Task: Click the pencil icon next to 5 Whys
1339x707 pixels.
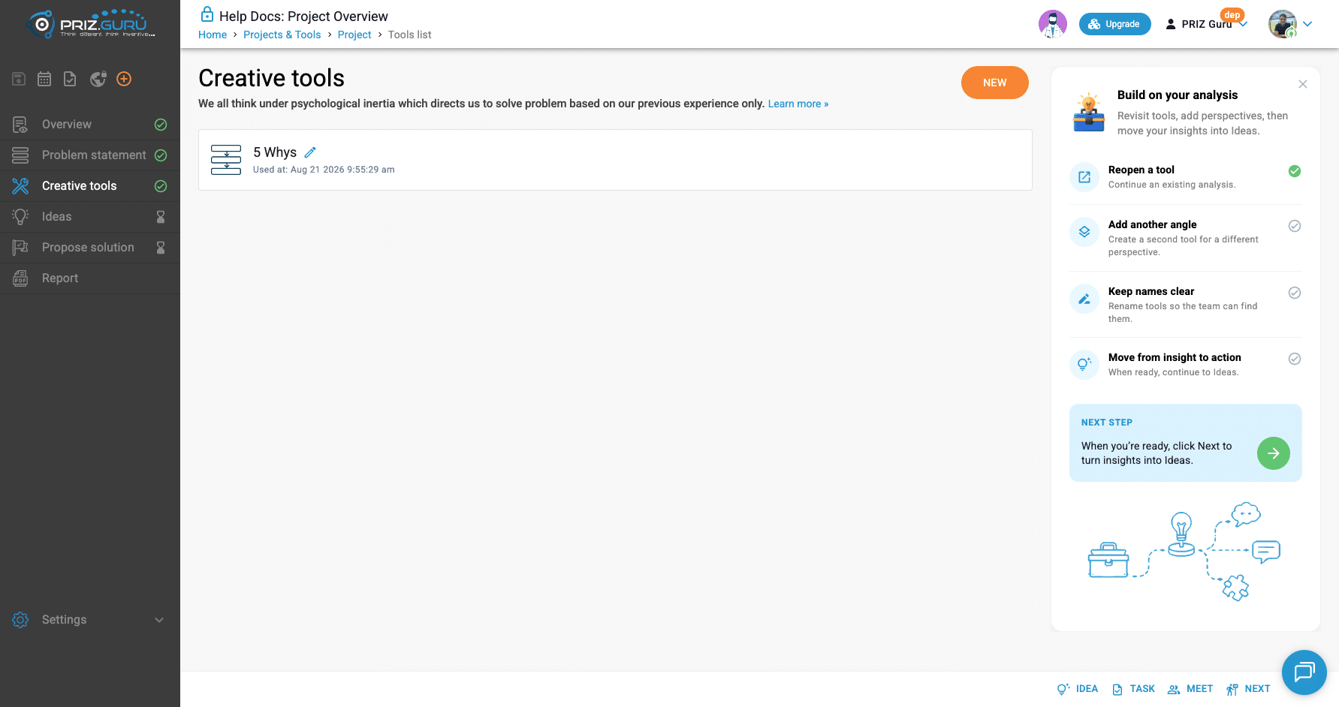Action: tap(310, 152)
